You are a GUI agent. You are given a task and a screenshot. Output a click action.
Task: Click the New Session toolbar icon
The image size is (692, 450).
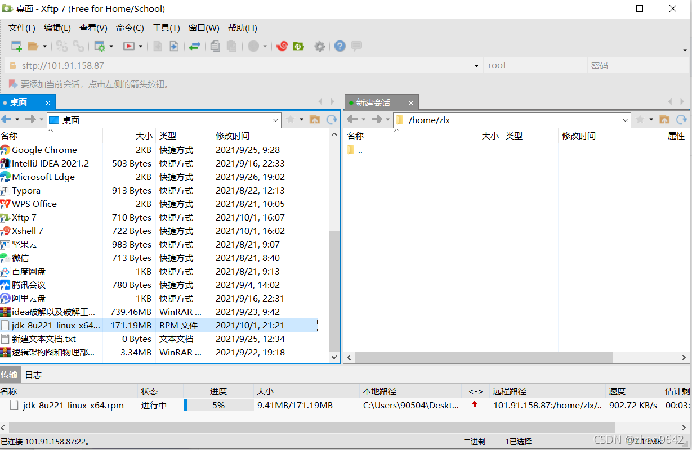coord(16,46)
